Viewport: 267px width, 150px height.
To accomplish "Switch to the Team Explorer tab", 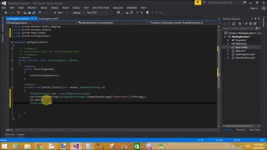I will [241, 130].
